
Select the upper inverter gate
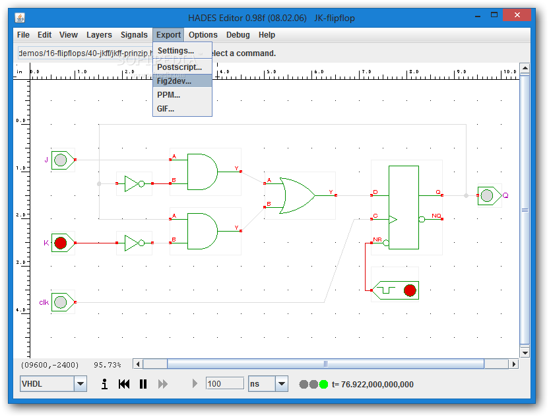[135, 183]
